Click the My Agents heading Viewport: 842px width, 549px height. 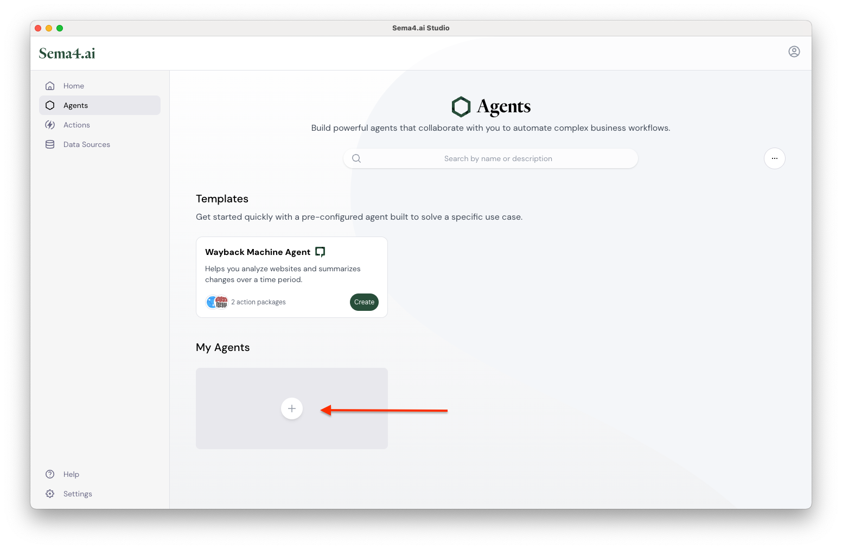(223, 348)
